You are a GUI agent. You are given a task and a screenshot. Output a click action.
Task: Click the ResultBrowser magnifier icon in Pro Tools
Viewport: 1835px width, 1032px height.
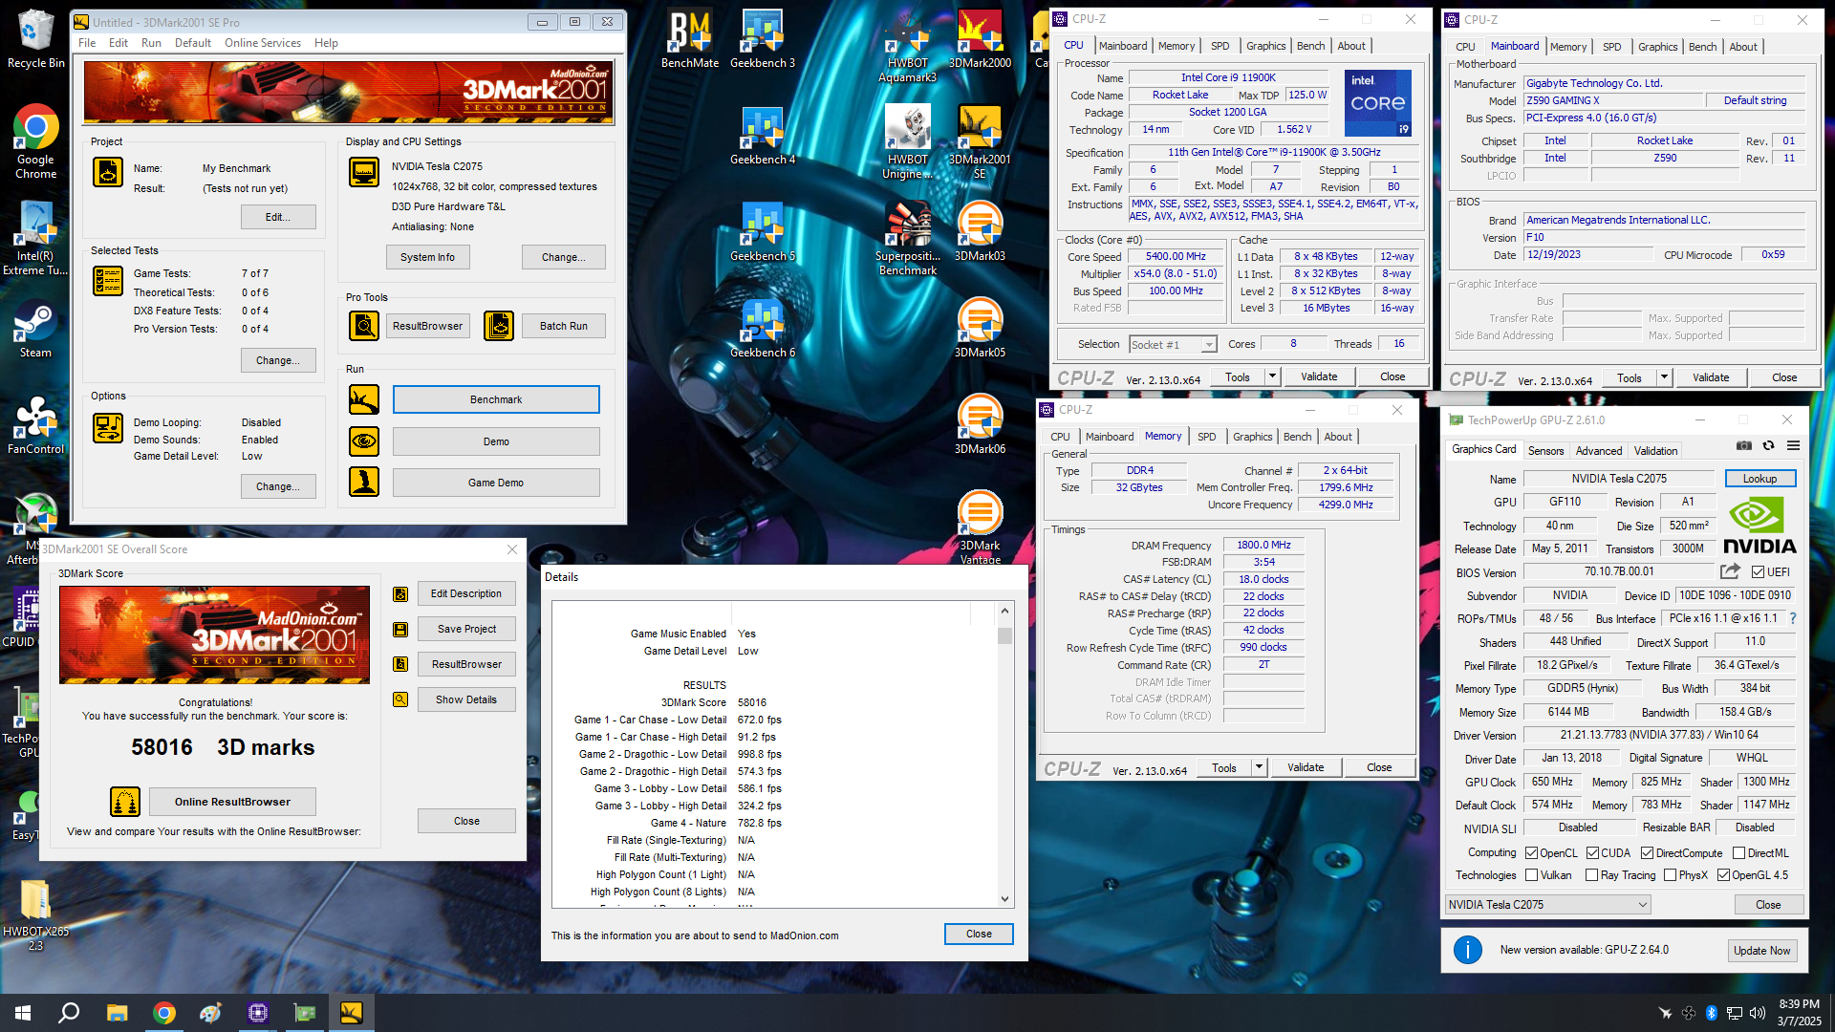tap(364, 326)
